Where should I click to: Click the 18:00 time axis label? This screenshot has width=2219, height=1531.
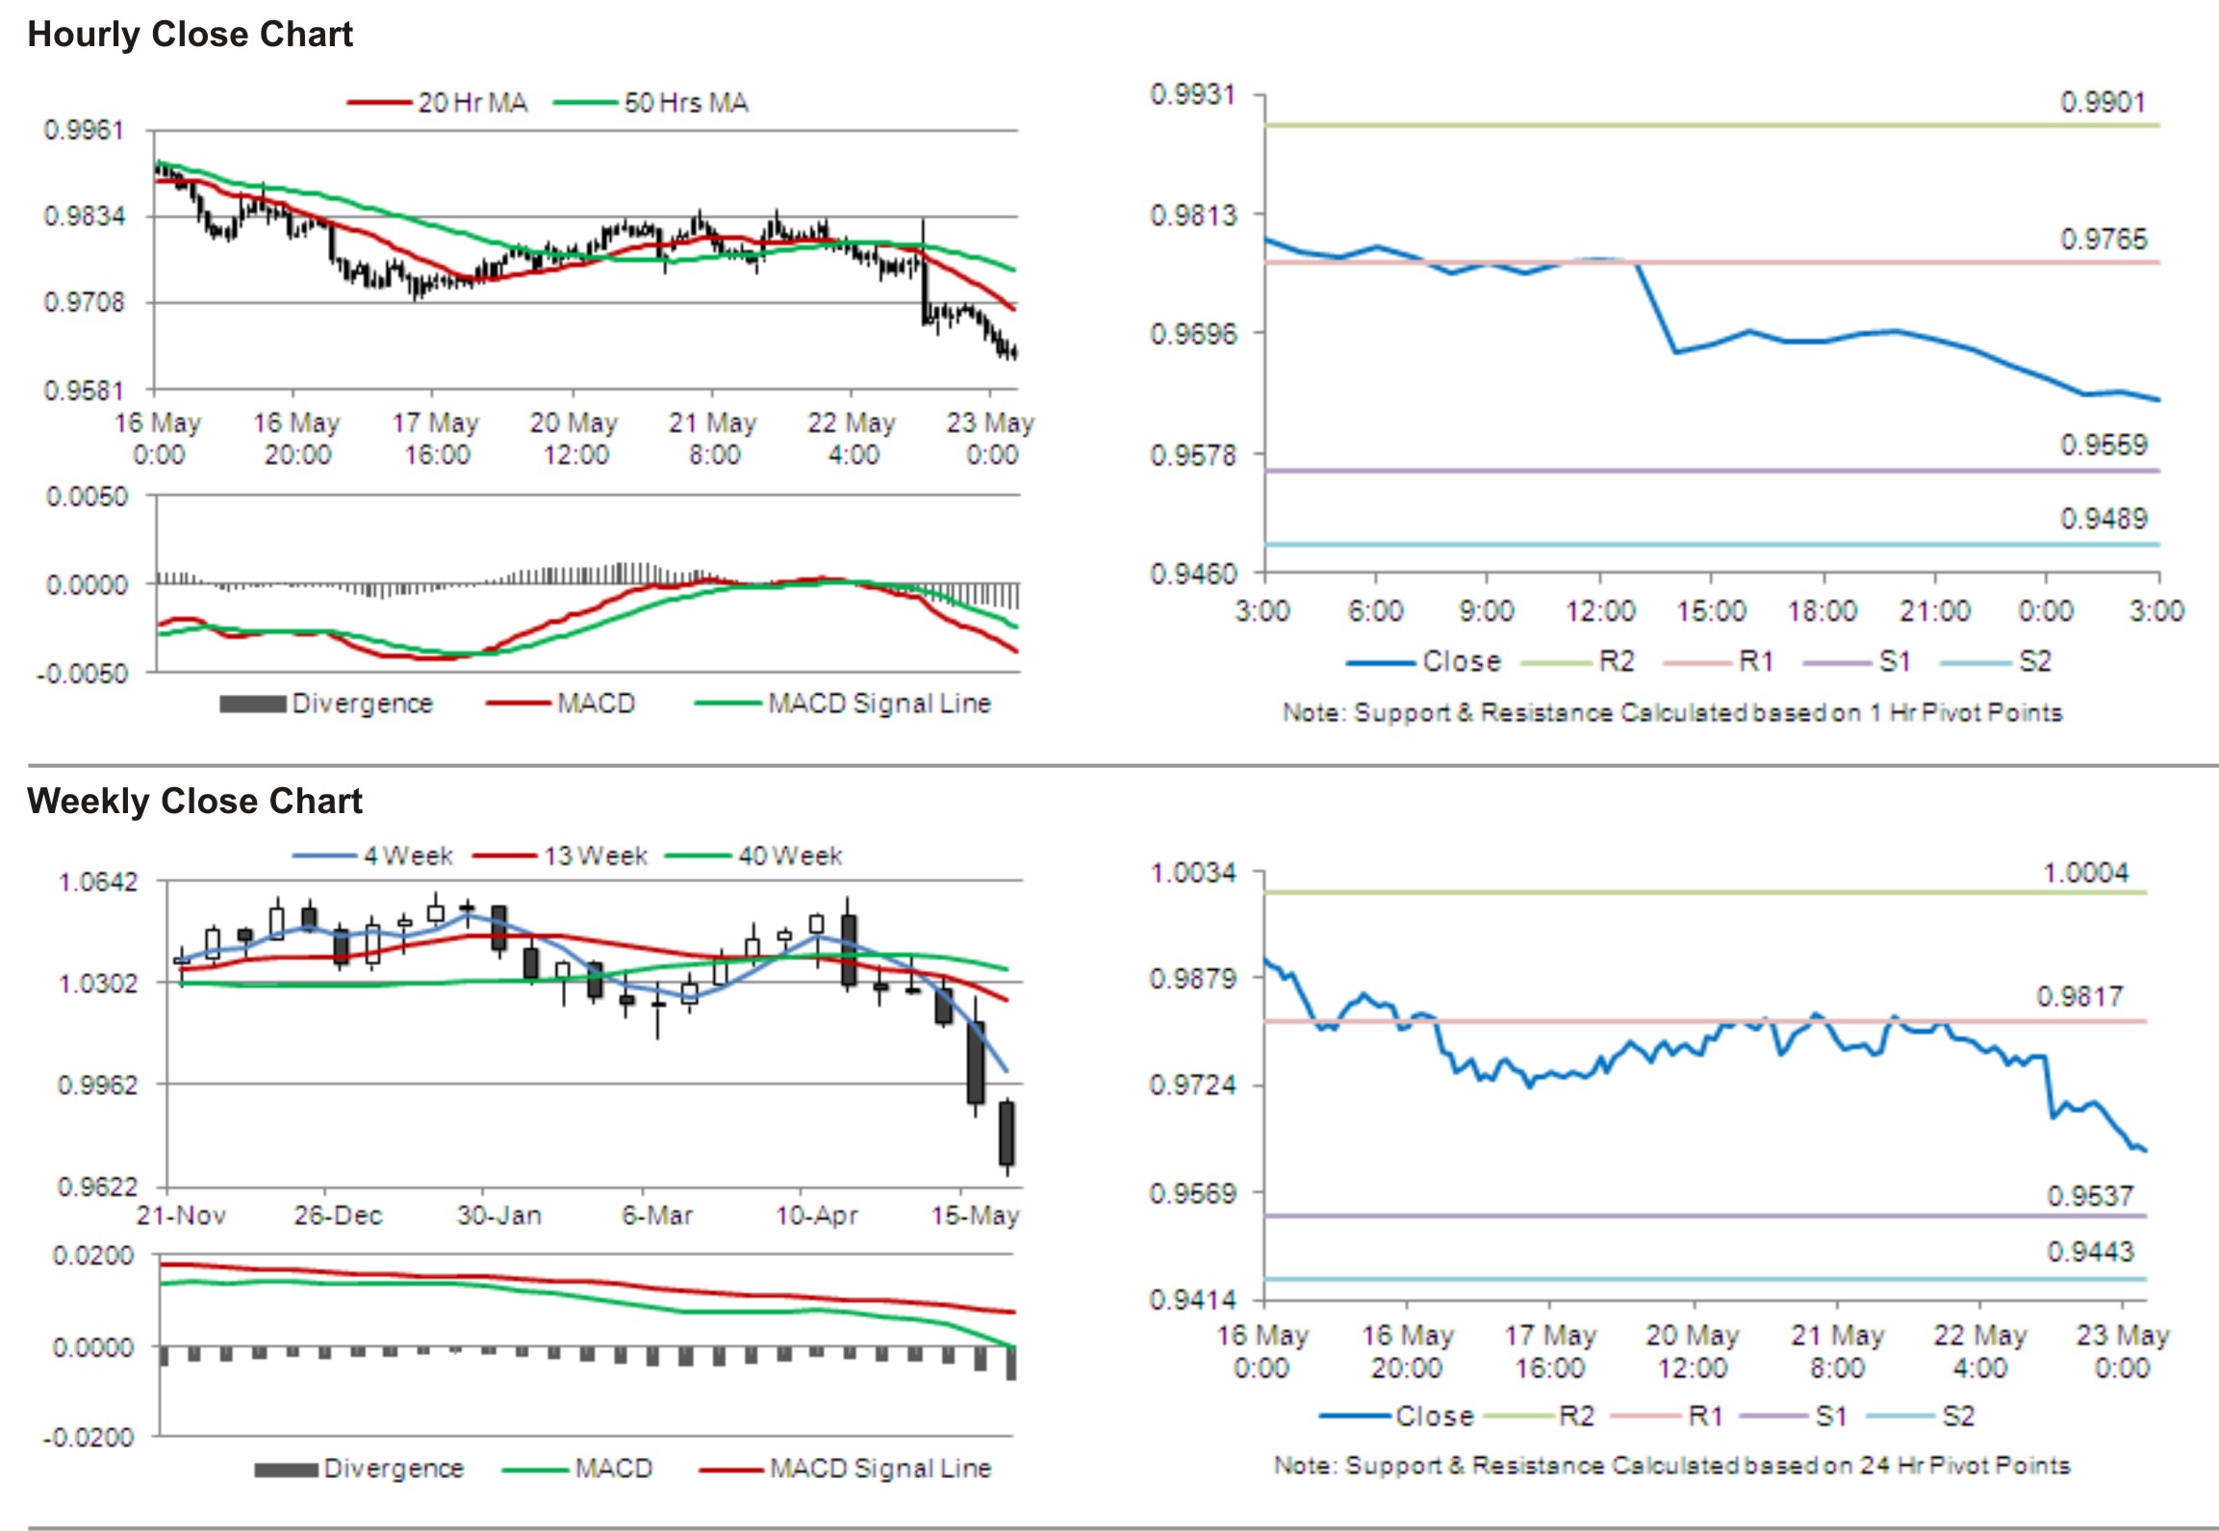1823,610
